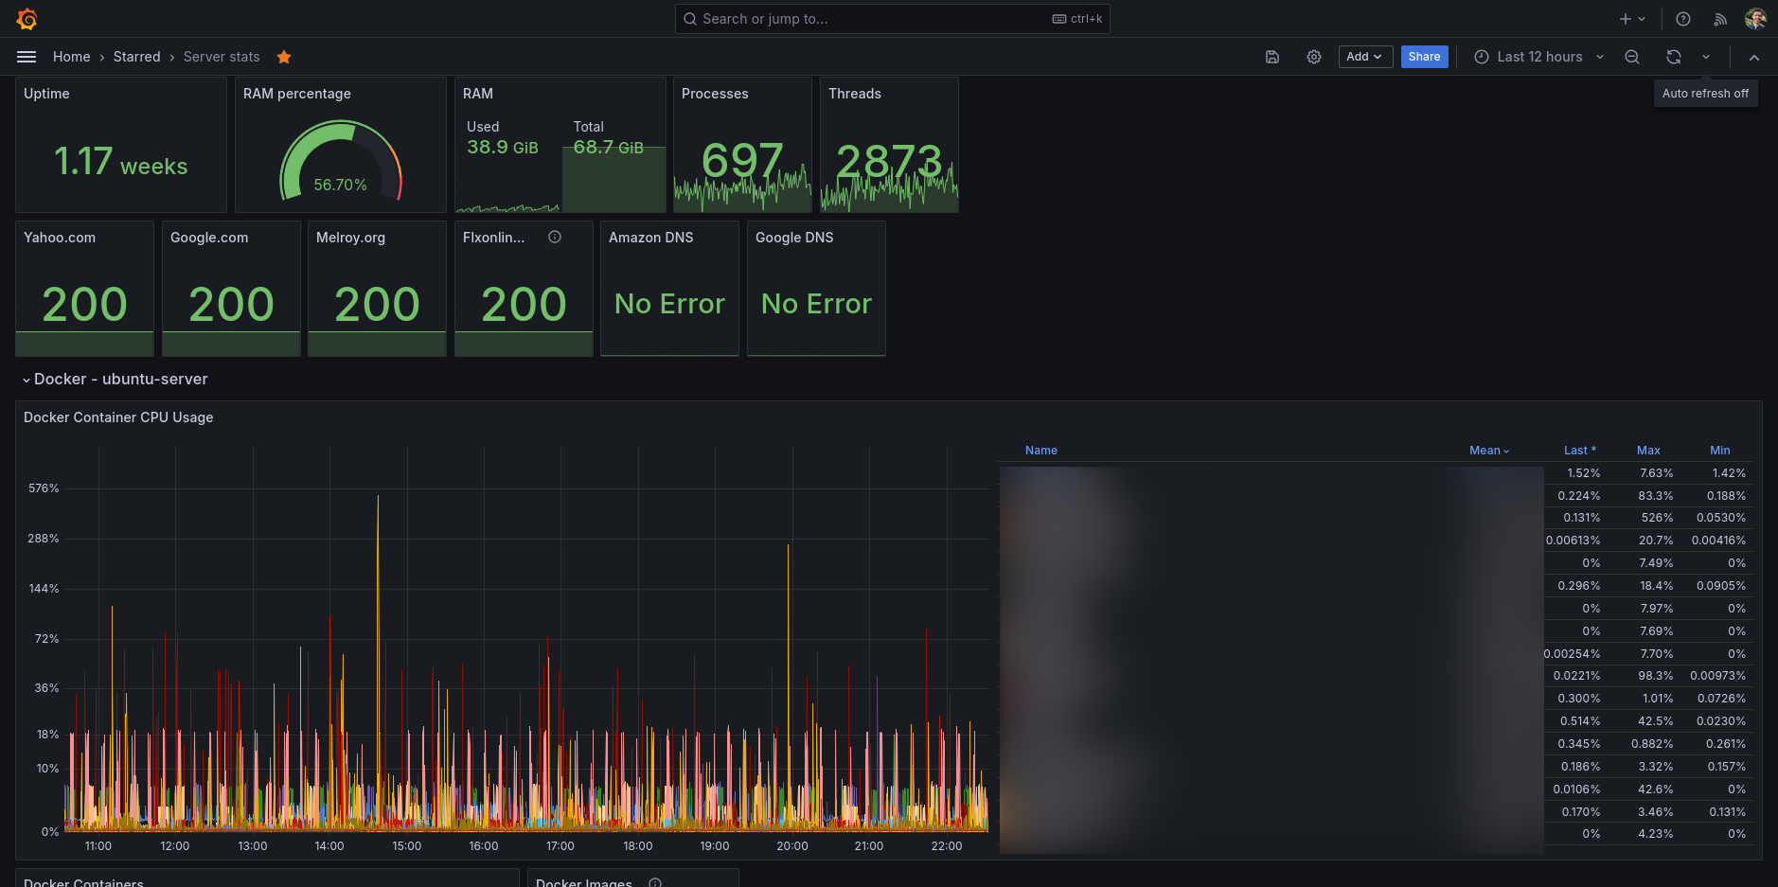Click the 576% y-axis label
The height and width of the screenshot is (887, 1778).
(x=44, y=488)
